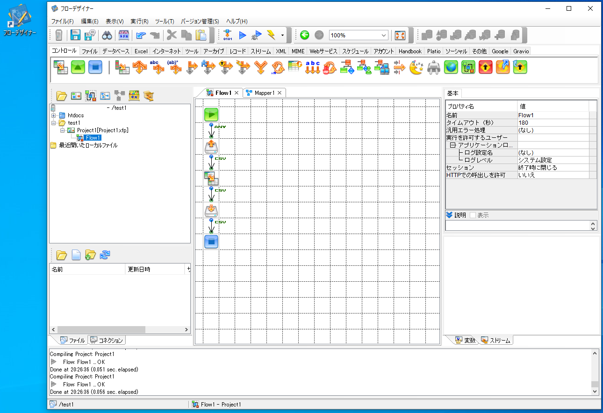Viewport: 603px width, 413px height.
Task: Click the orange Y-shaped branch component
Action: tap(260, 67)
